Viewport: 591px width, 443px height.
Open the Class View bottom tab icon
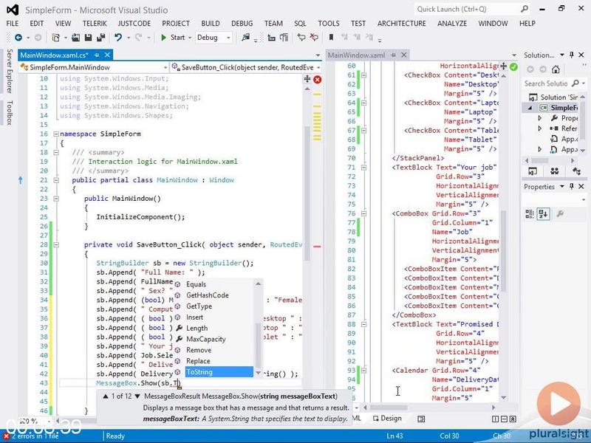(576, 171)
